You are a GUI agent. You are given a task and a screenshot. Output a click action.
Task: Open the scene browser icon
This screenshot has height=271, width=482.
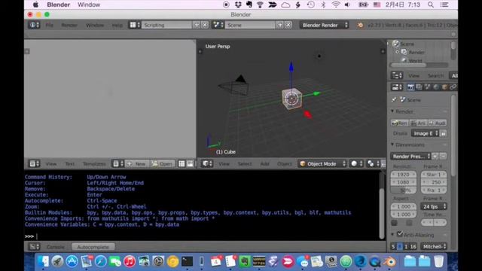[x=218, y=25]
